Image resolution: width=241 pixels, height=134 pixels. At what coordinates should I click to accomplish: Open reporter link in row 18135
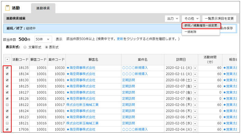(230, 68)
